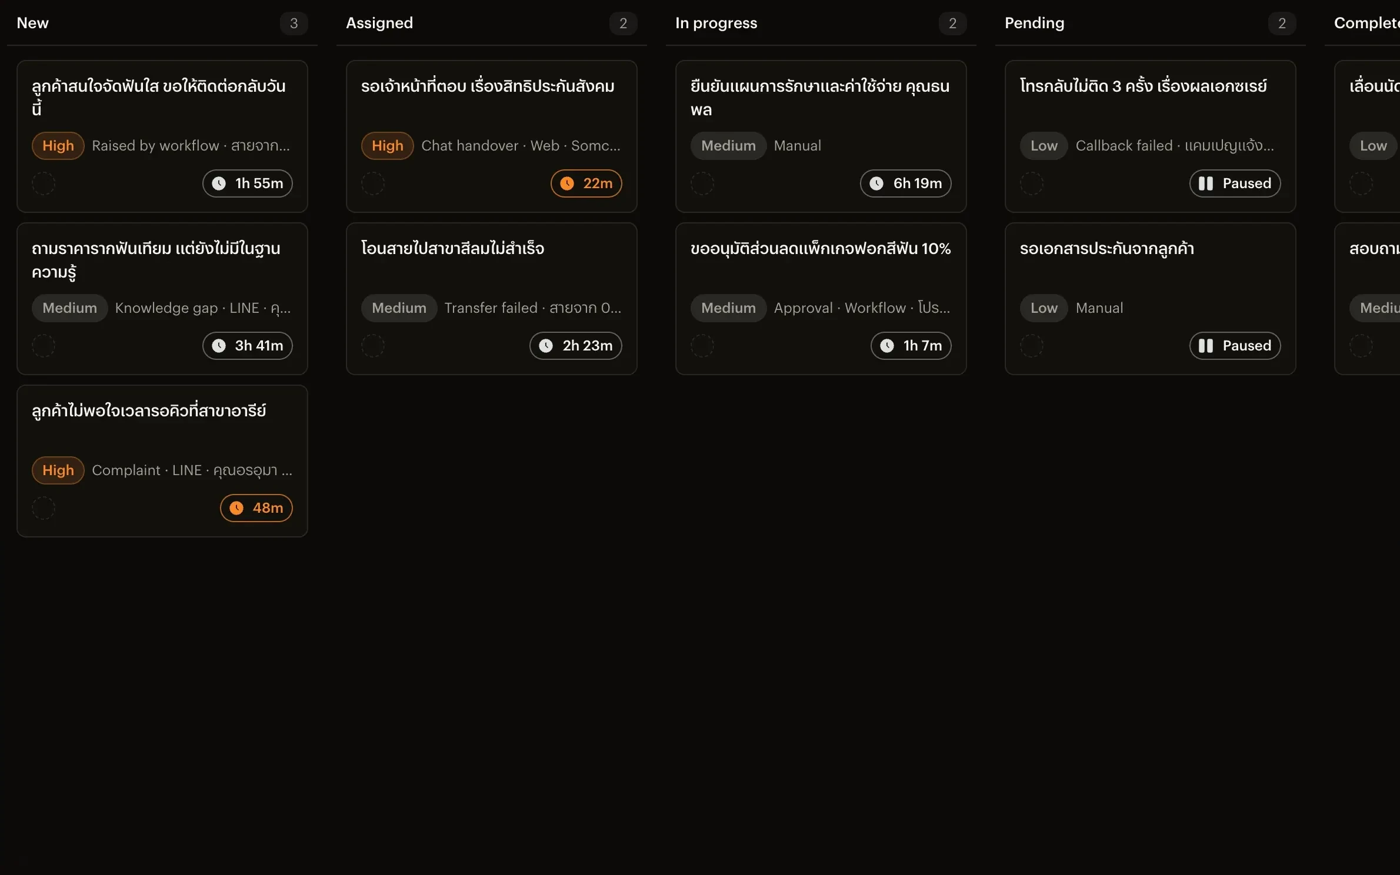This screenshot has width=1400, height=875.
Task: Click the Assigned column header
Action: pyautogui.click(x=379, y=23)
